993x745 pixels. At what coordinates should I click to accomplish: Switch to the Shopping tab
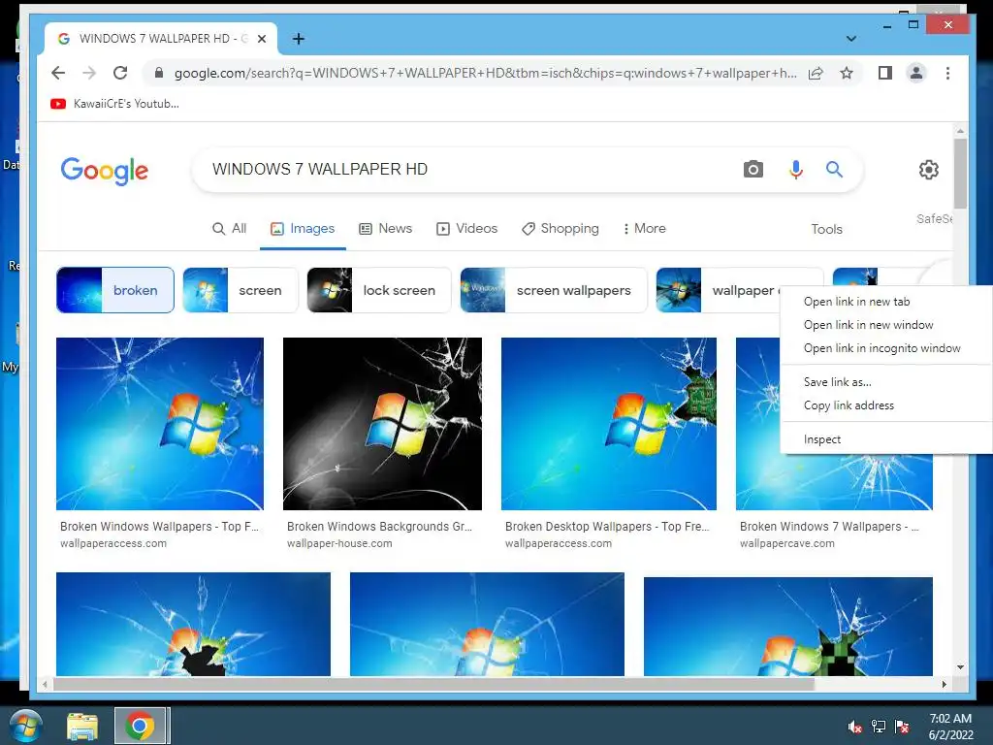pyautogui.click(x=560, y=229)
